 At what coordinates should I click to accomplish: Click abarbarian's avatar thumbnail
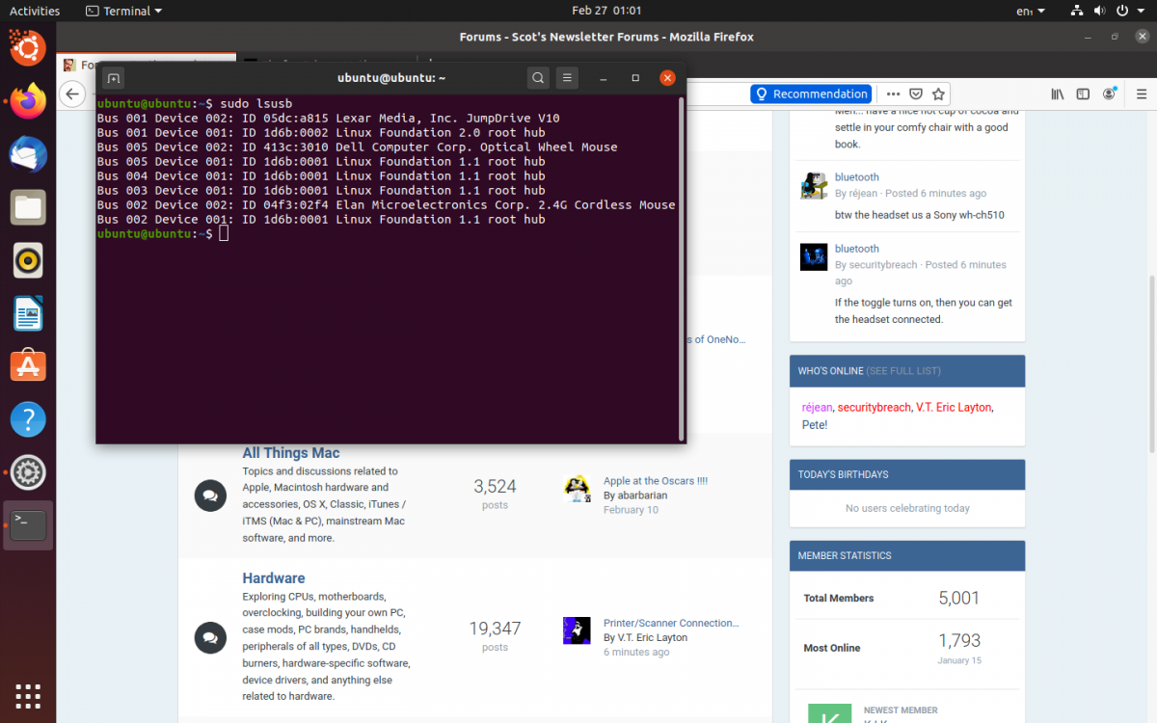pos(577,489)
